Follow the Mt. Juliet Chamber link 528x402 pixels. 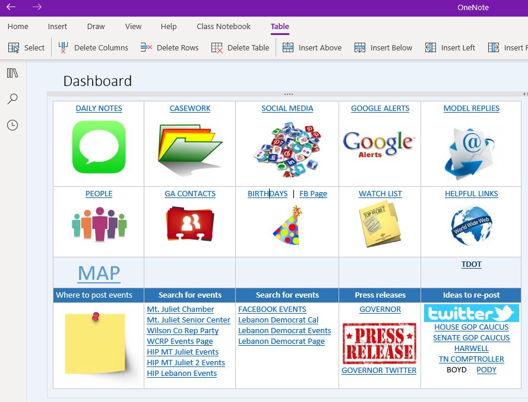click(x=181, y=310)
